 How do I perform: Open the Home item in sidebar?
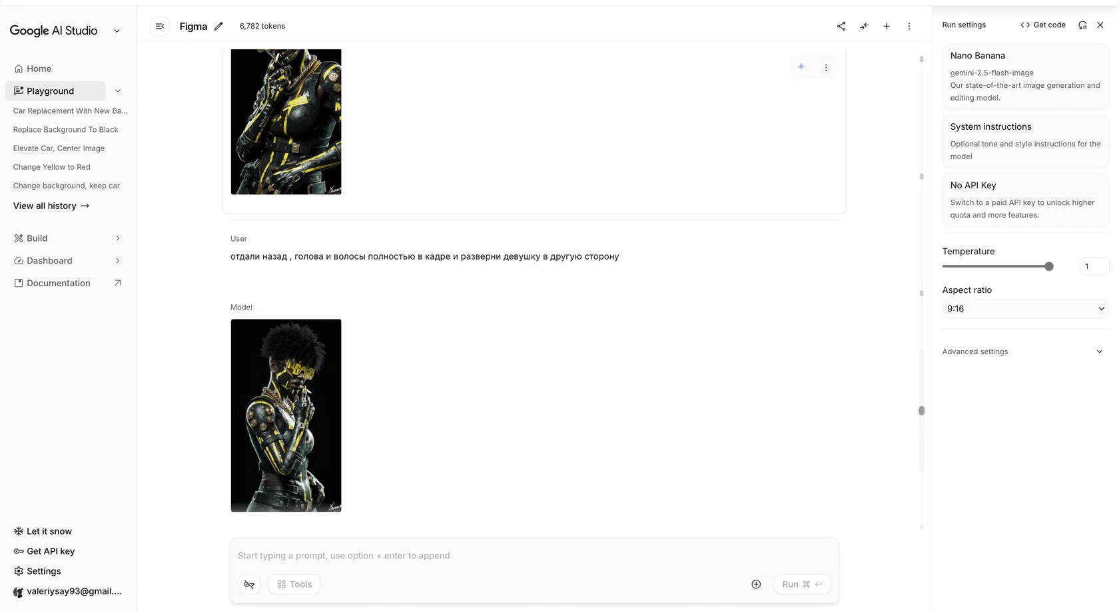[x=39, y=69]
